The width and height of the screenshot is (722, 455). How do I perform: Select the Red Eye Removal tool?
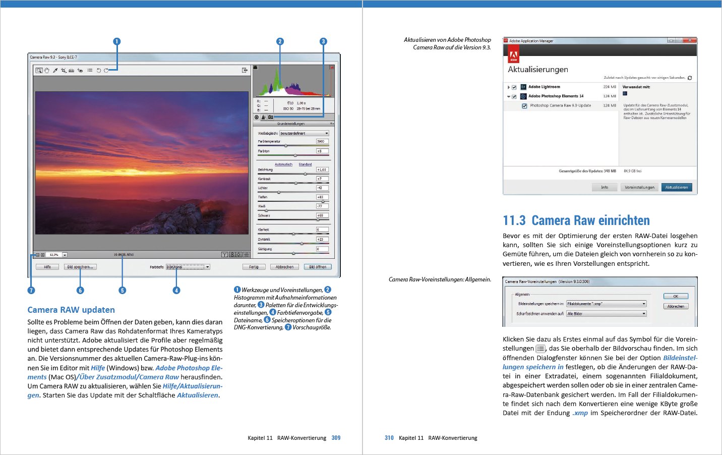point(80,71)
